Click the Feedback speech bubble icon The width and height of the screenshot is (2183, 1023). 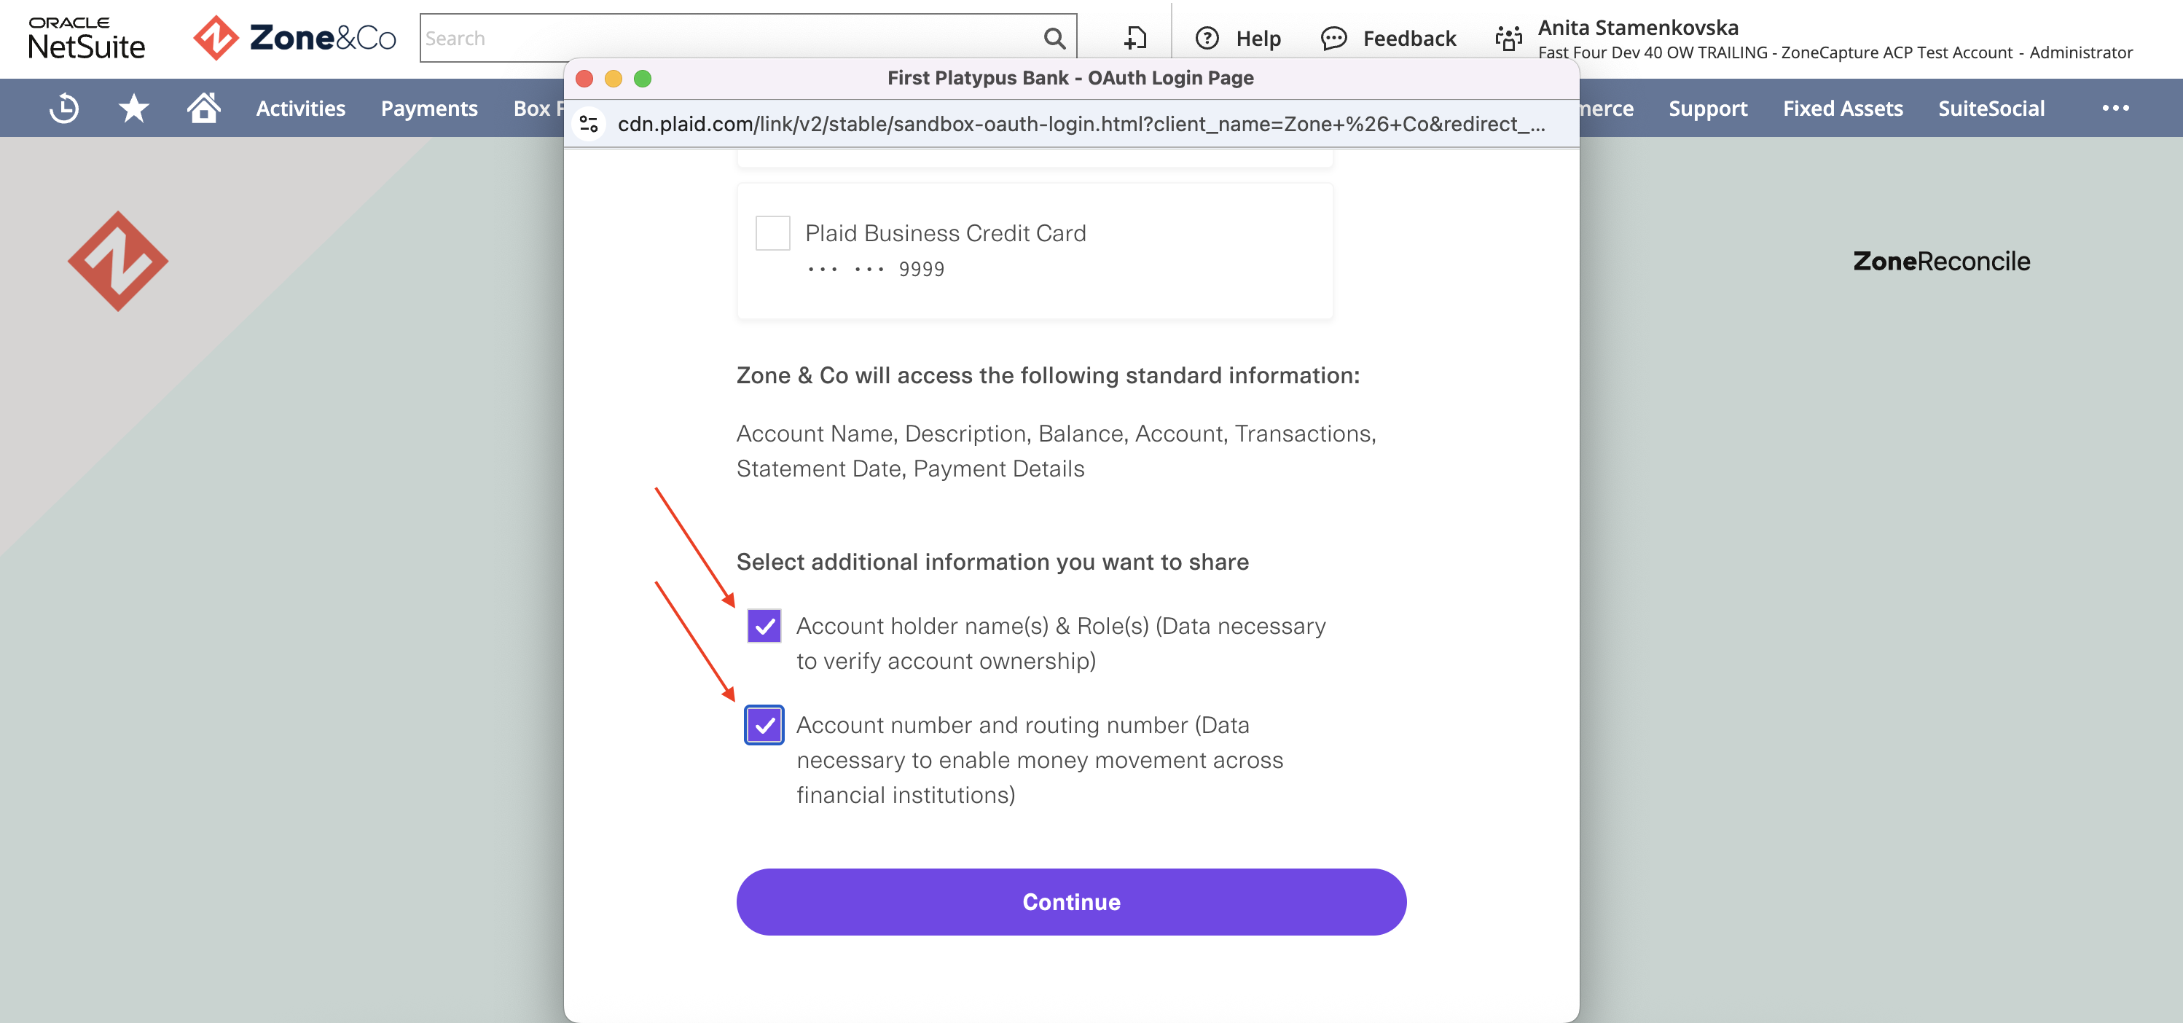(x=1334, y=38)
